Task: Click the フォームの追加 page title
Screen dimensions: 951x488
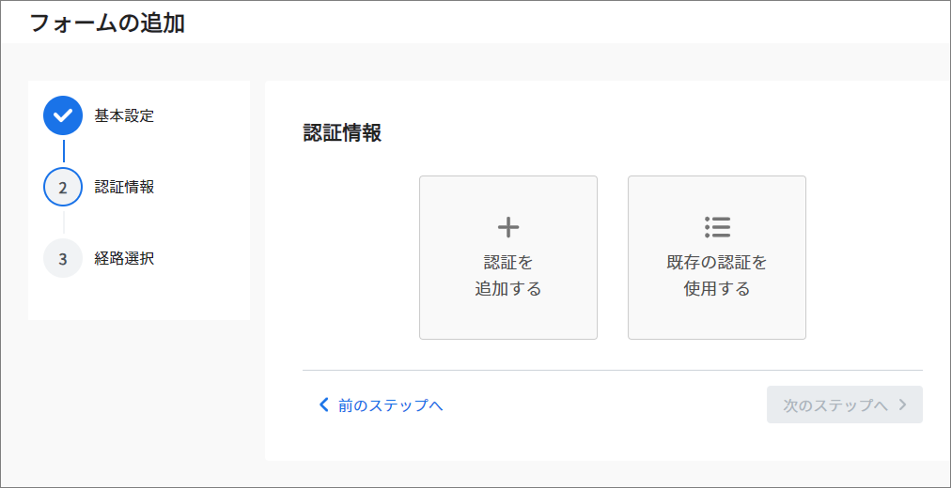Action: (x=107, y=23)
